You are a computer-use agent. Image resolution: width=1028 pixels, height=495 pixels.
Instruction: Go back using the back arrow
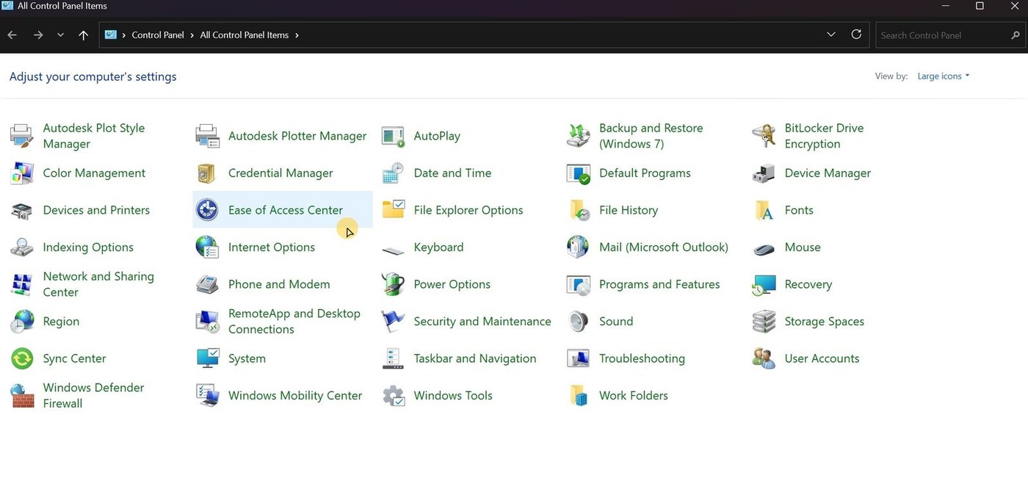[x=12, y=35]
